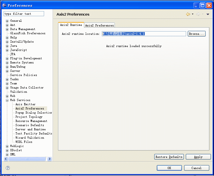This screenshot has height=176, width=214.
Task: Maximize the Preferences window
Action: (203, 6)
